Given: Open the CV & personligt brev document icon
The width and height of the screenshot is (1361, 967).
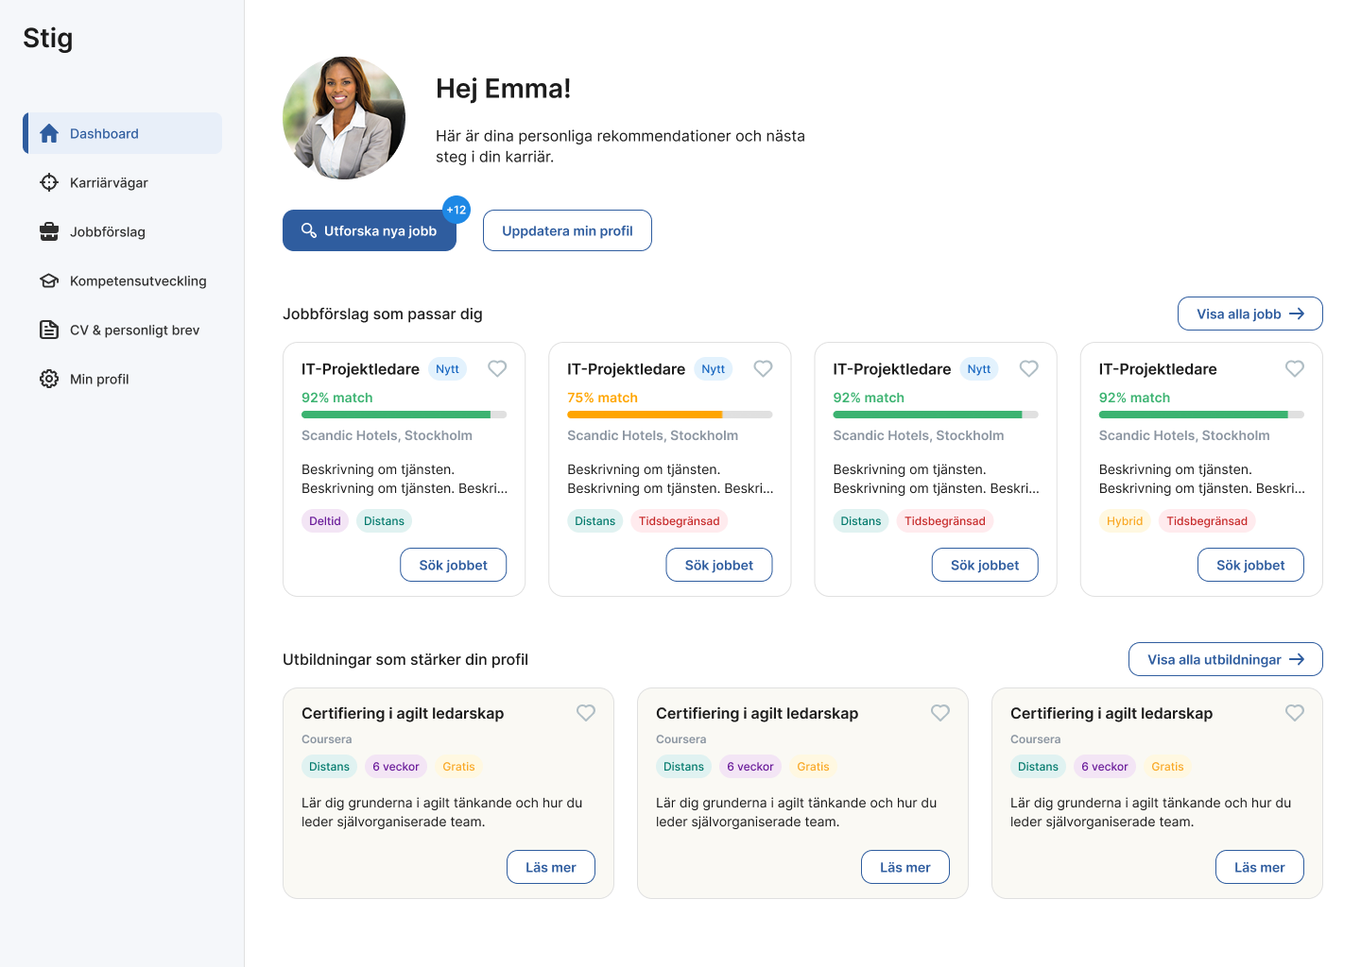Looking at the screenshot, I should (48, 330).
